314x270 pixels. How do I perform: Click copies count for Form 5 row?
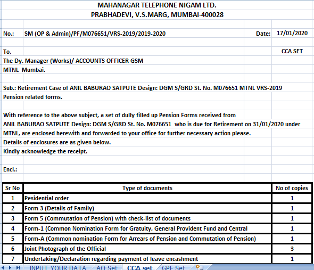(x=292, y=218)
